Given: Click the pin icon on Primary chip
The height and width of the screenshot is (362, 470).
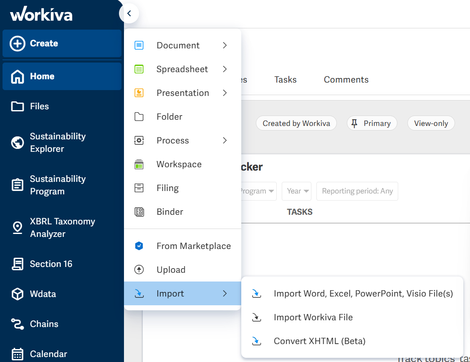Looking at the screenshot, I should tap(354, 123).
